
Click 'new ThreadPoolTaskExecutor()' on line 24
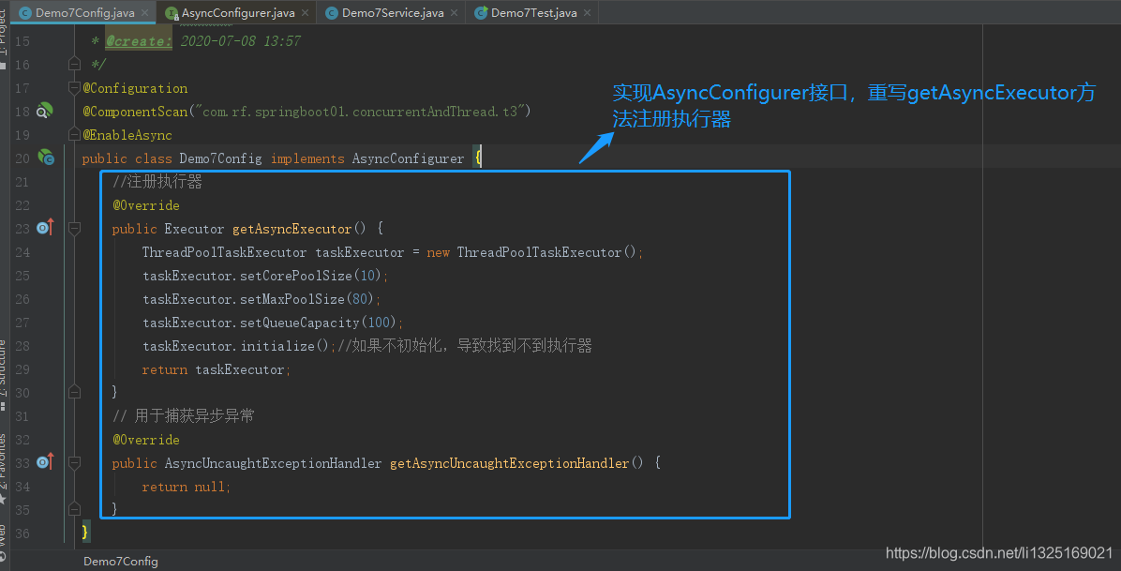tap(531, 252)
